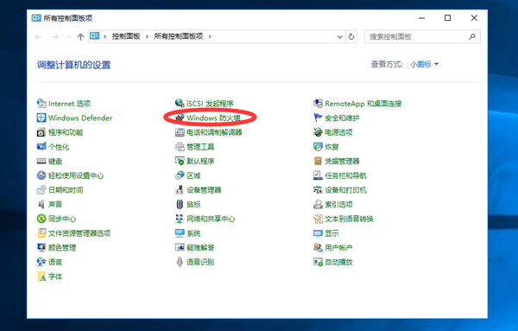Screen dimensions: 518x331
Task: Open the 系统 link
Action: click(193, 233)
